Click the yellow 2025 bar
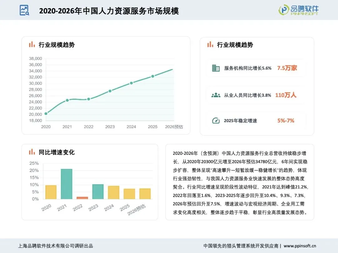 click(x=129, y=194)
